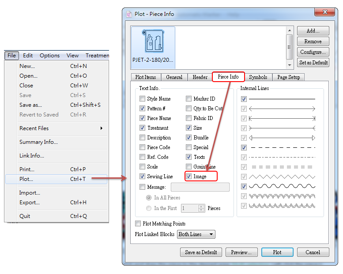The image size is (343, 274).
Task: Toggle the dashed internal line checkbox
Action: [x=244, y=147]
